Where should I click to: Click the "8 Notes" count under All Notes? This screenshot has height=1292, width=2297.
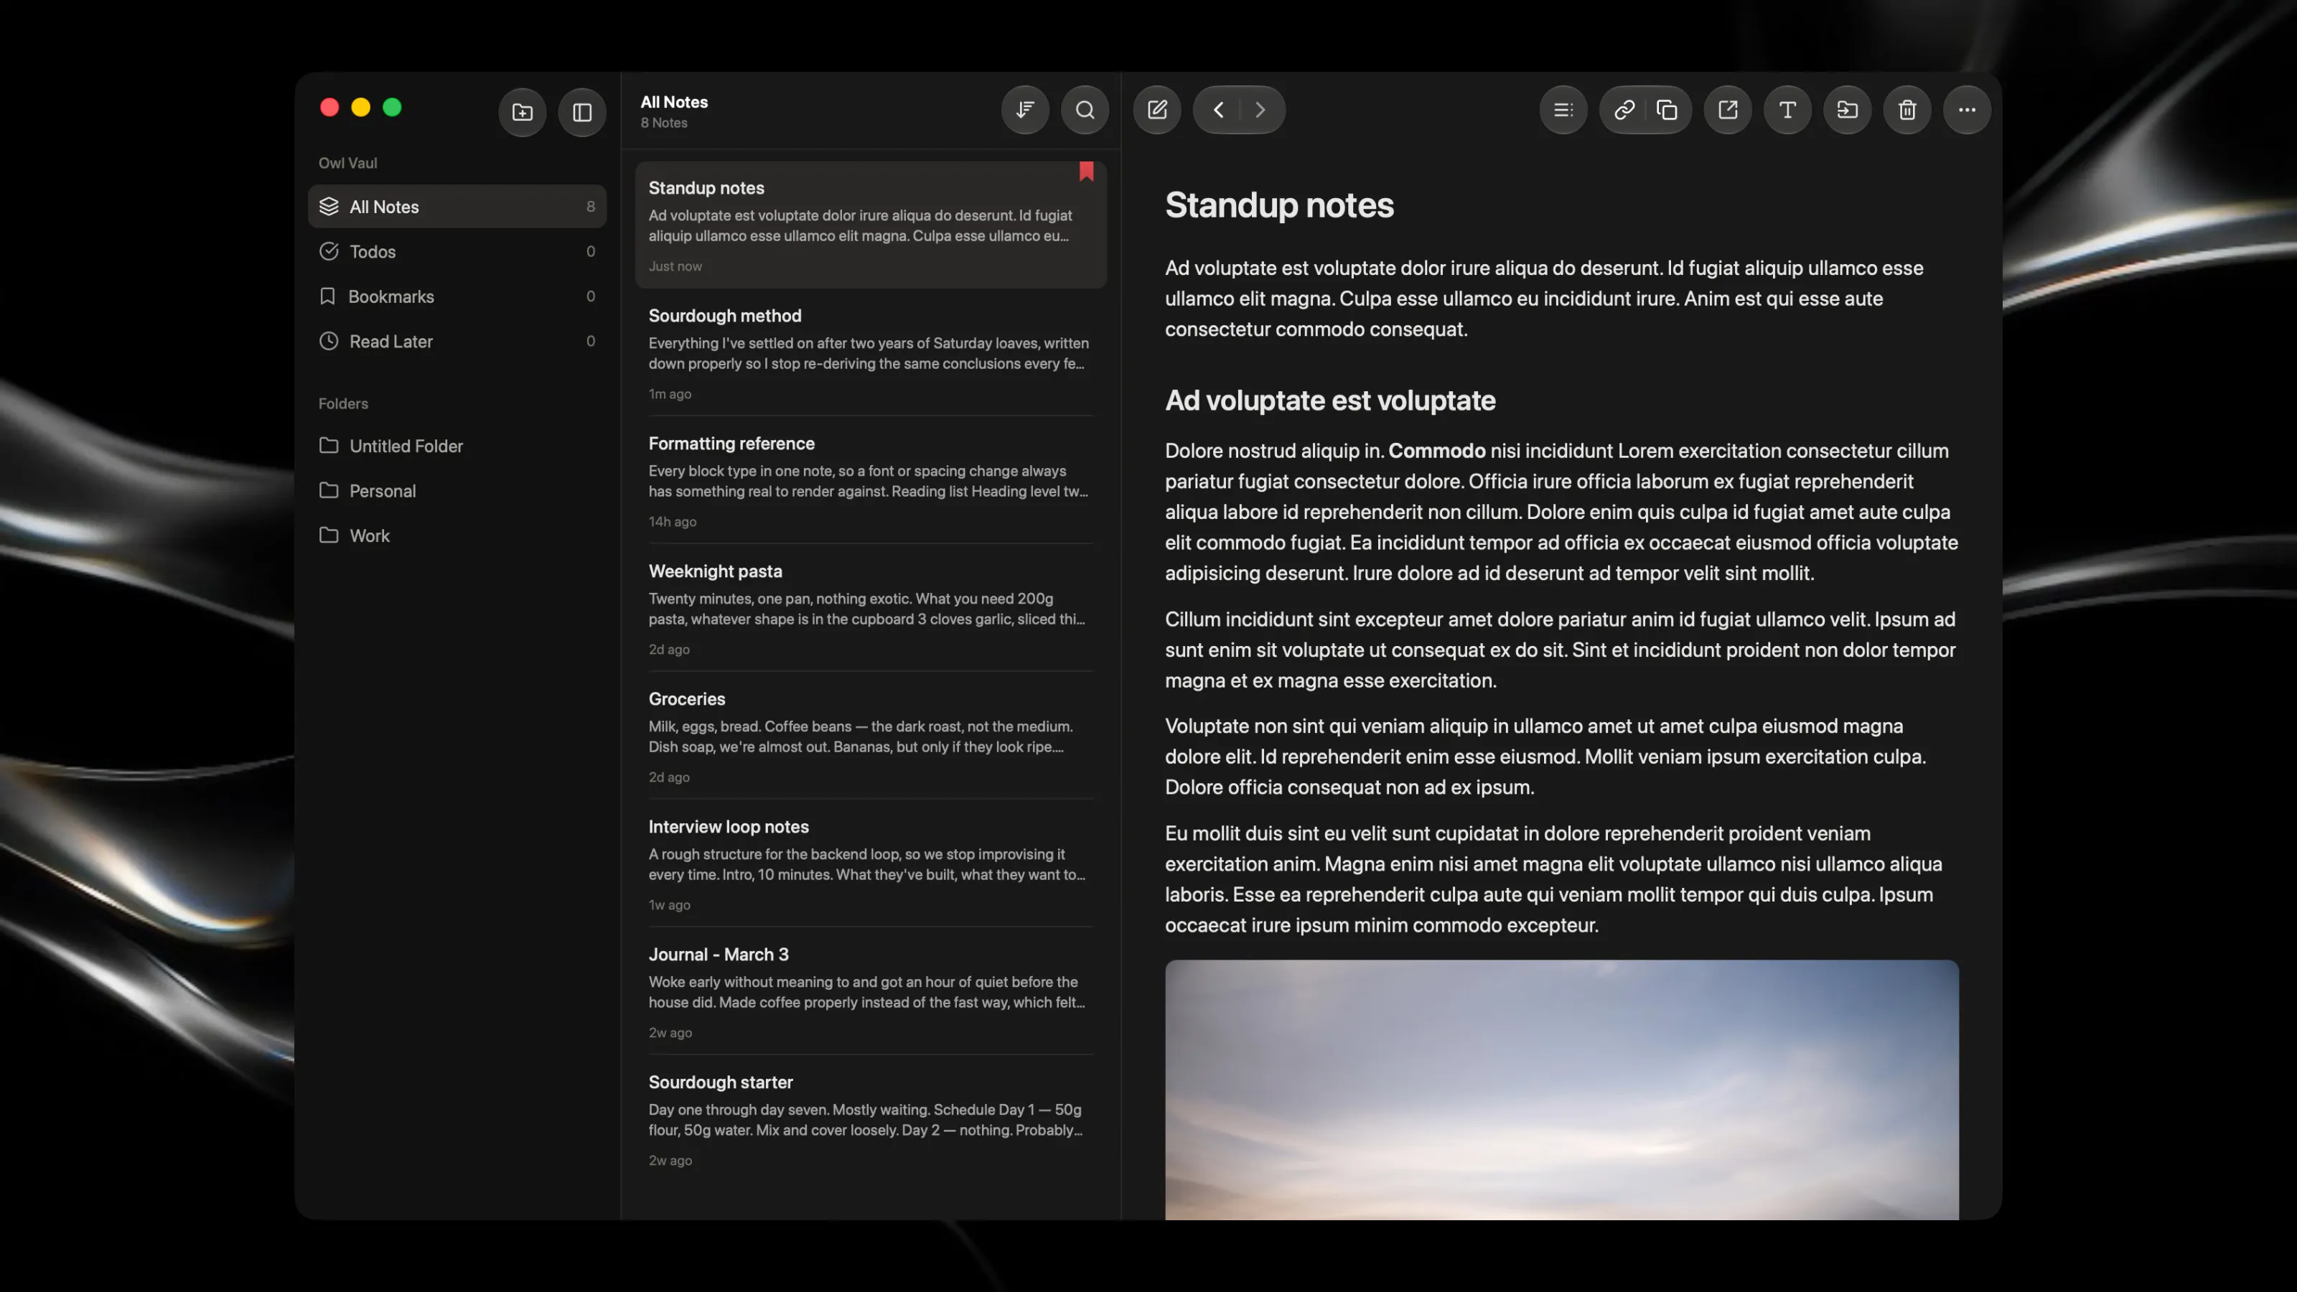pos(663,123)
